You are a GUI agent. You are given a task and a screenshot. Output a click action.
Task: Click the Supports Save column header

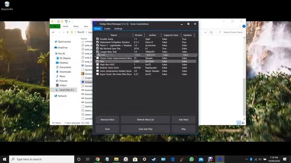click(x=171, y=35)
